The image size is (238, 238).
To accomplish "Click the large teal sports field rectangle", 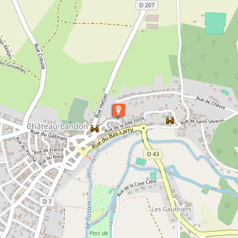I will [x=215, y=19].
